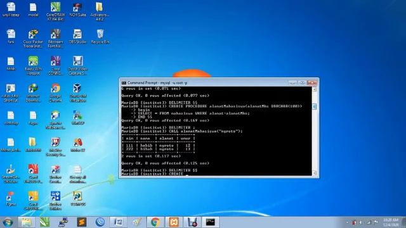This screenshot has height=228, width=406.
Task: Open the Apache NetBeans desktop shortcut
Action: click(x=55, y=120)
